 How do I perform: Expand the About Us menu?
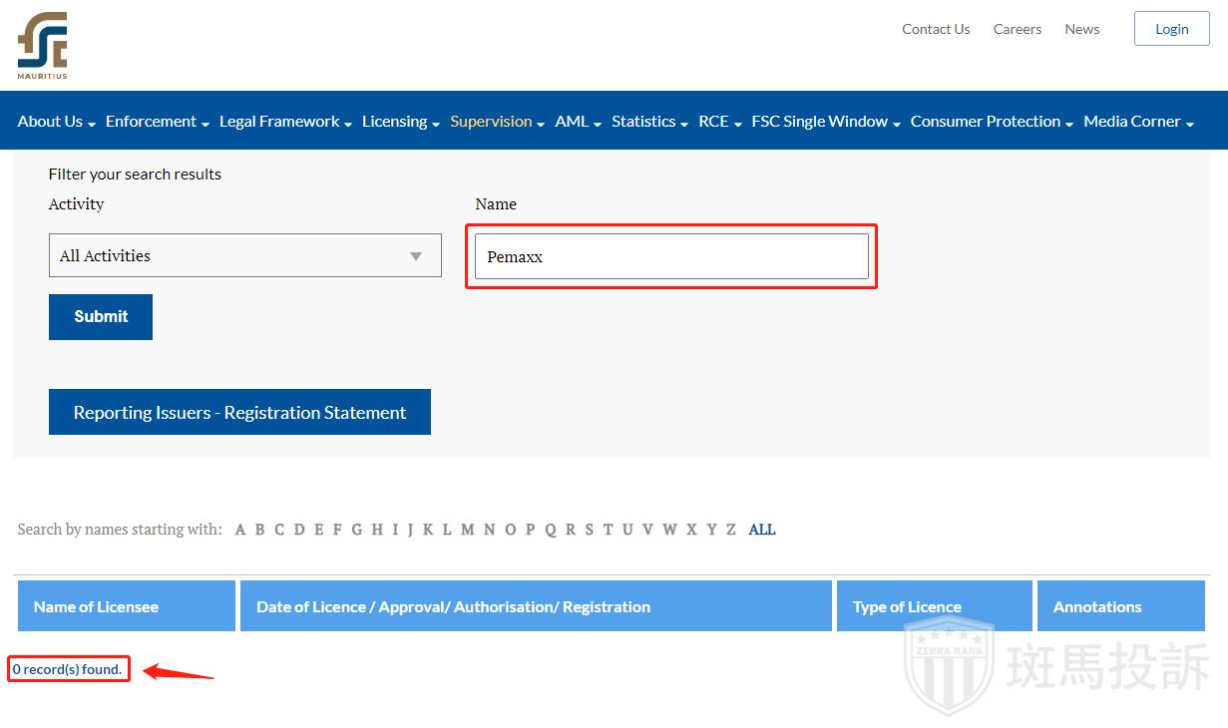[x=56, y=122]
